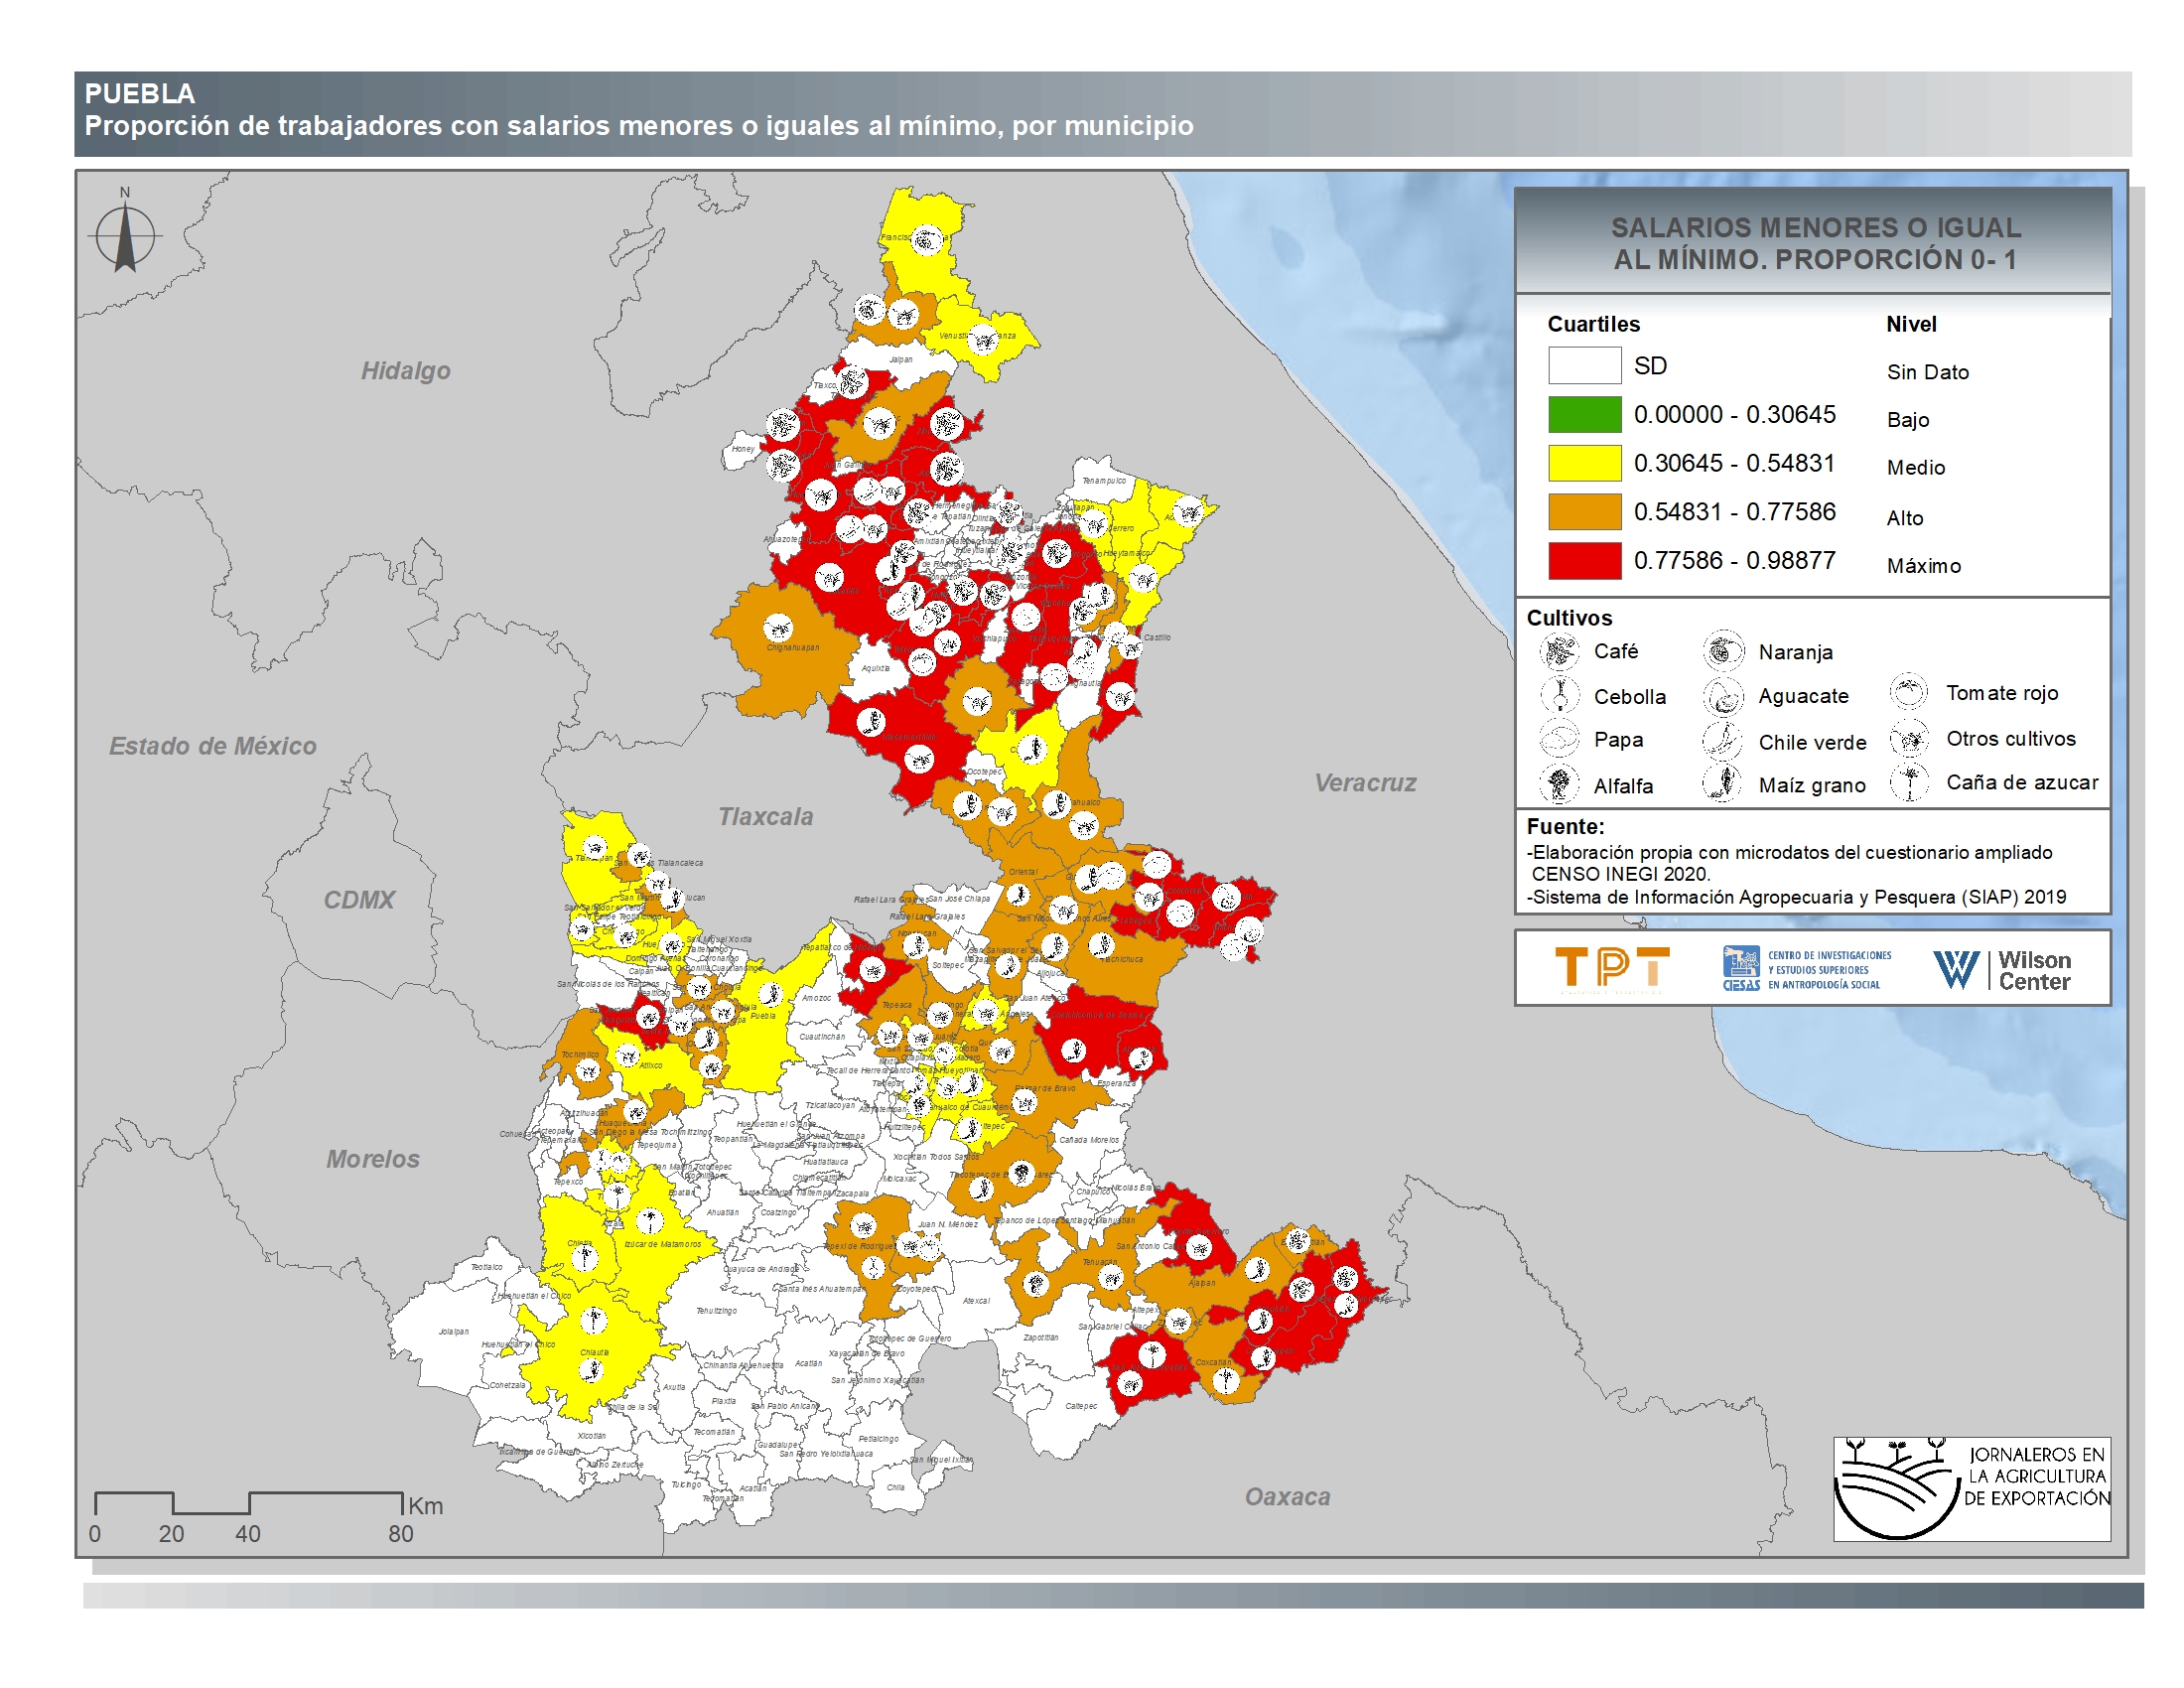Select the yellow Medio color swatch
This screenshot has height=1688, width=2184.
click(1584, 463)
